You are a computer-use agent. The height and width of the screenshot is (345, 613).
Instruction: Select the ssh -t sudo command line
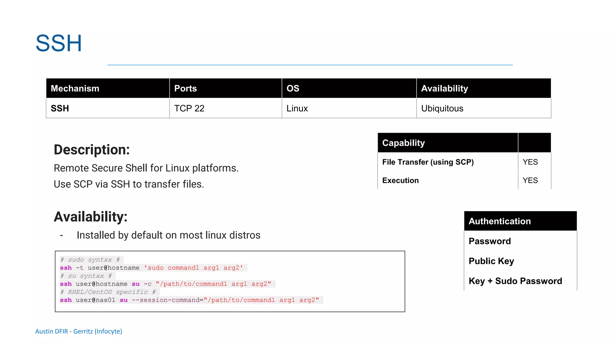[152, 268]
